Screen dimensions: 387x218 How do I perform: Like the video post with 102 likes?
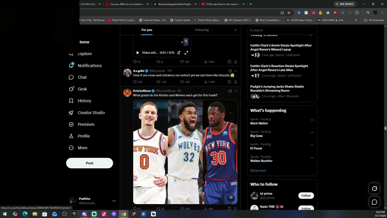(185, 62)
